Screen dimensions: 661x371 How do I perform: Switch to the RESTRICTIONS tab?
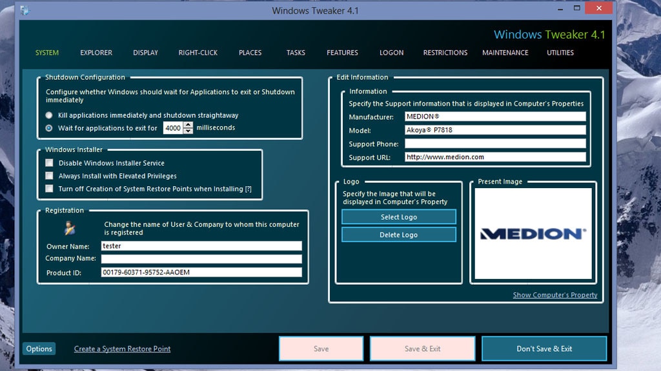tap(445, 53)
